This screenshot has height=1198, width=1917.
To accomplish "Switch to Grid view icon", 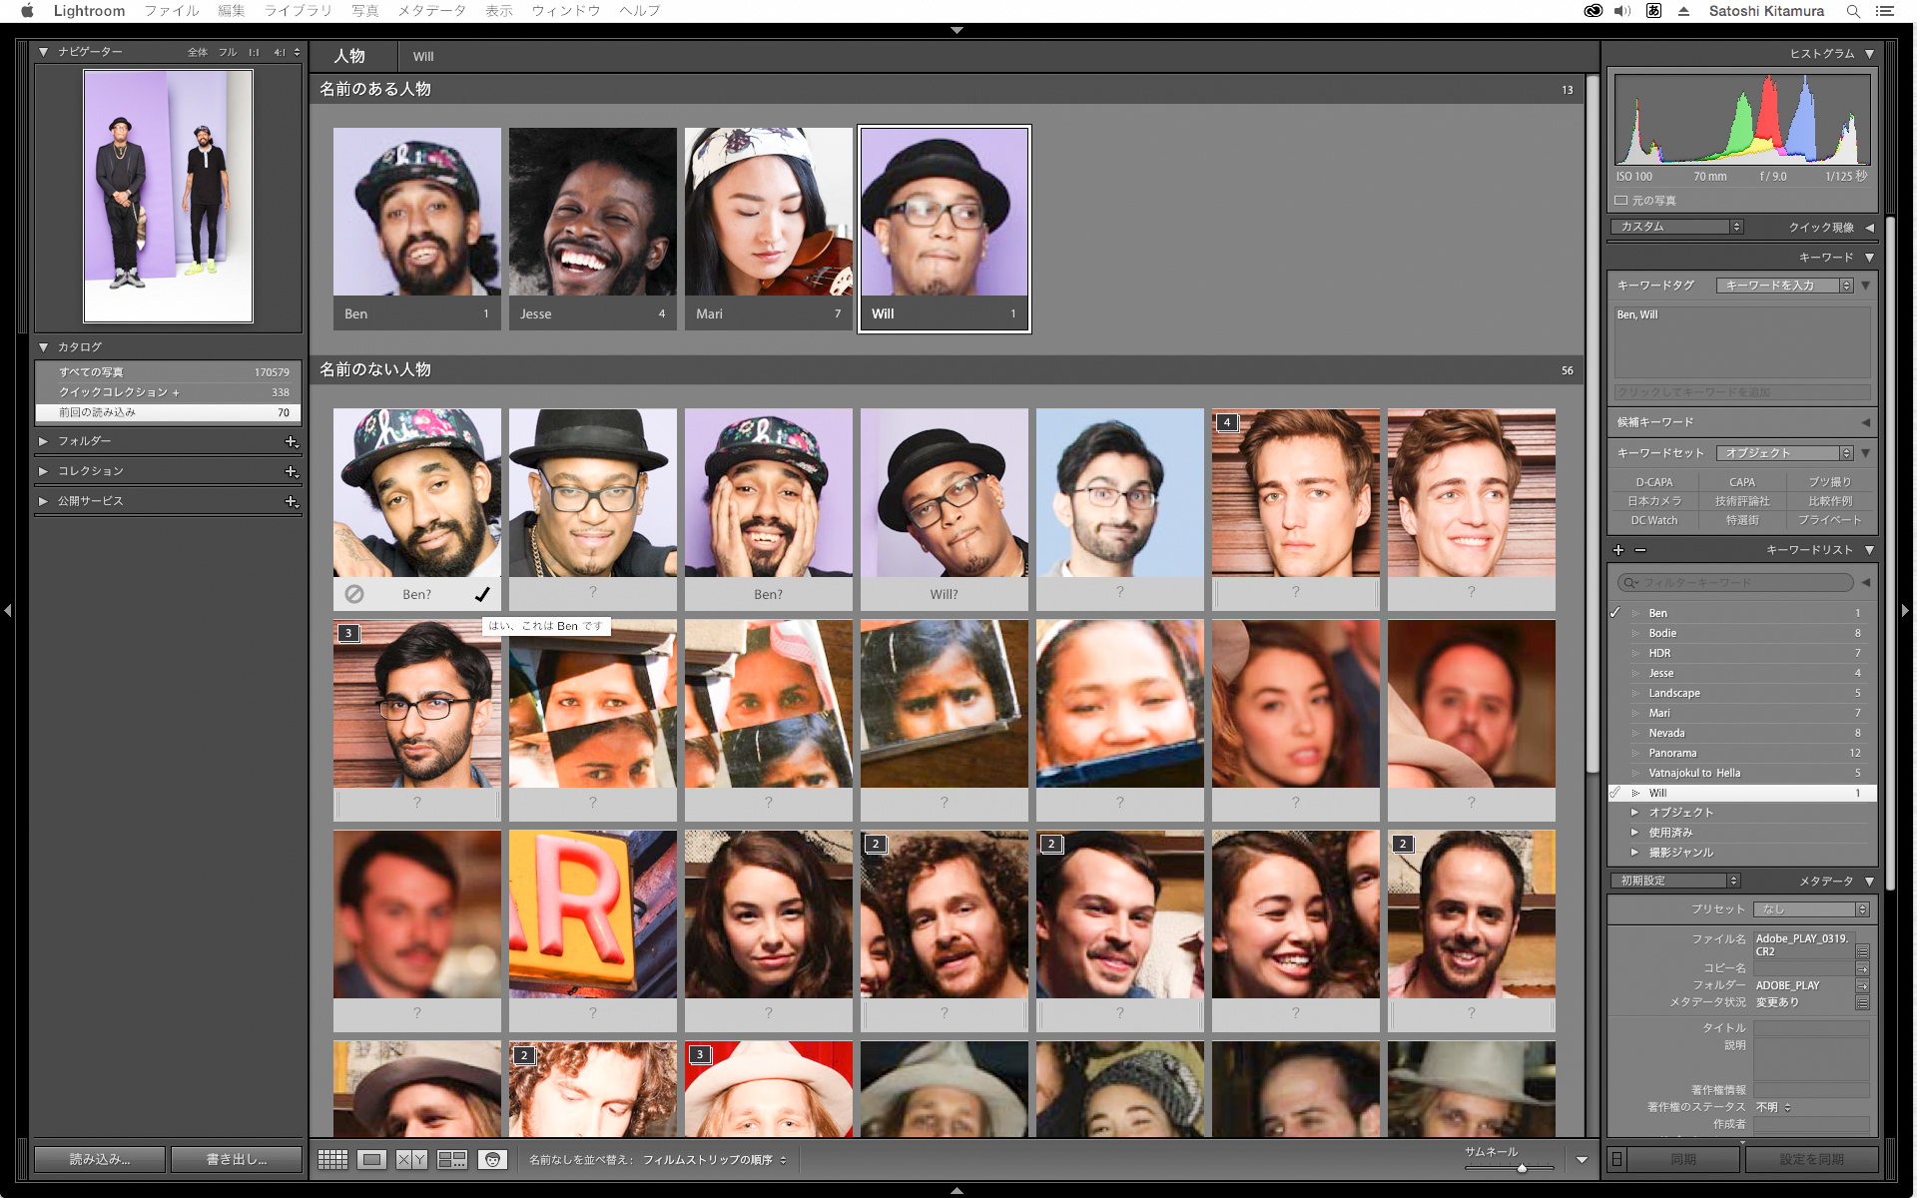I will 332,1159.
